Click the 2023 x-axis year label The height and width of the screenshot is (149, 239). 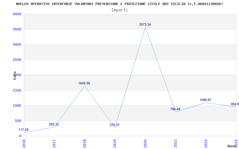pos(206,144)
